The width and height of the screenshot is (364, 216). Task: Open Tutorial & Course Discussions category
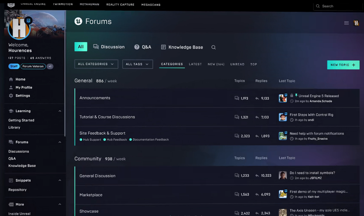coord(107,117)
